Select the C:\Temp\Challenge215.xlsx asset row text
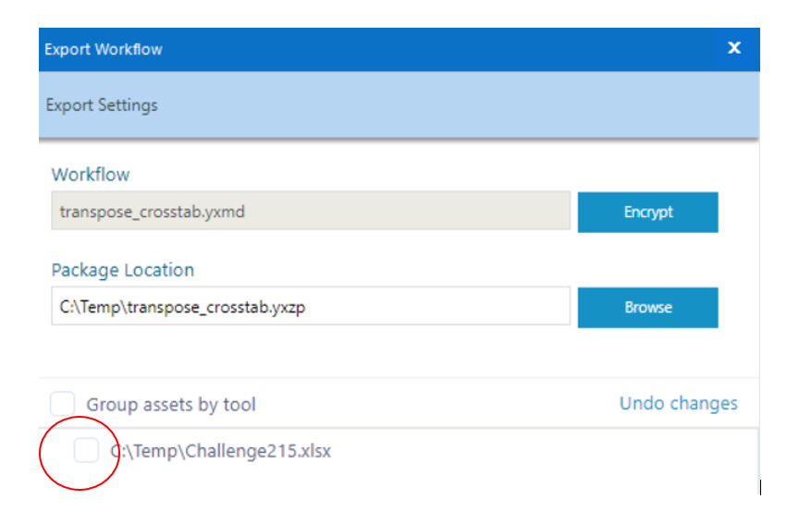This screenshot has width=787, height=524. (x=222, y=452)
